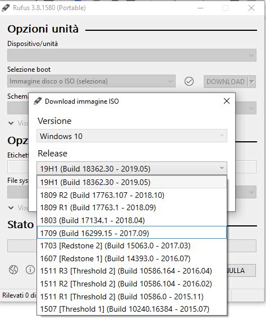The image size is (266, 324).
Task: Expand the Versione Windows 10 dropdown
Action: [x=132, y=136]
